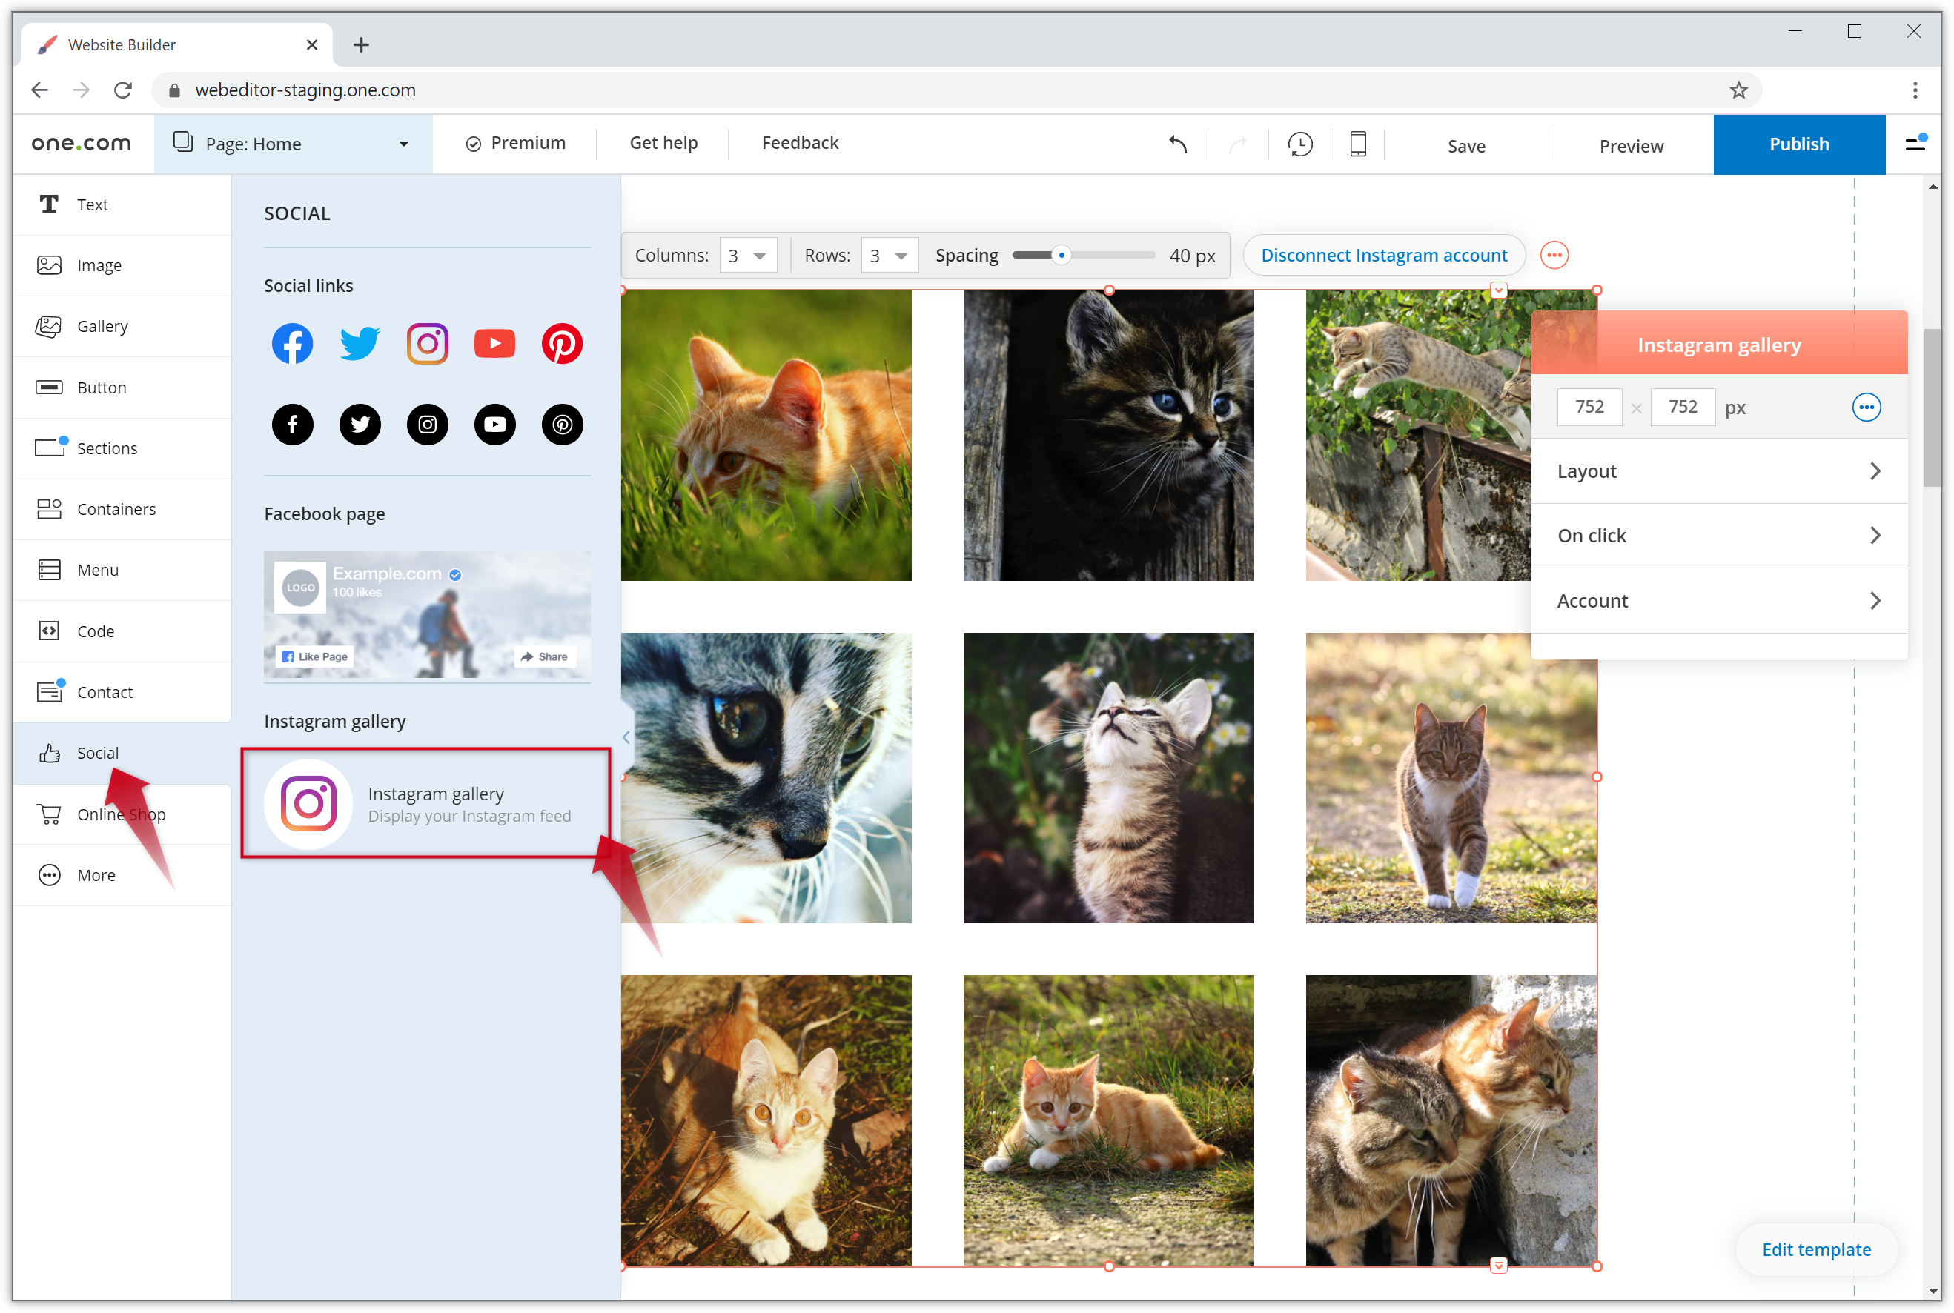Click the history/clock icon
This screenshot has height=1313, width=1954.
pos(1299,142)
